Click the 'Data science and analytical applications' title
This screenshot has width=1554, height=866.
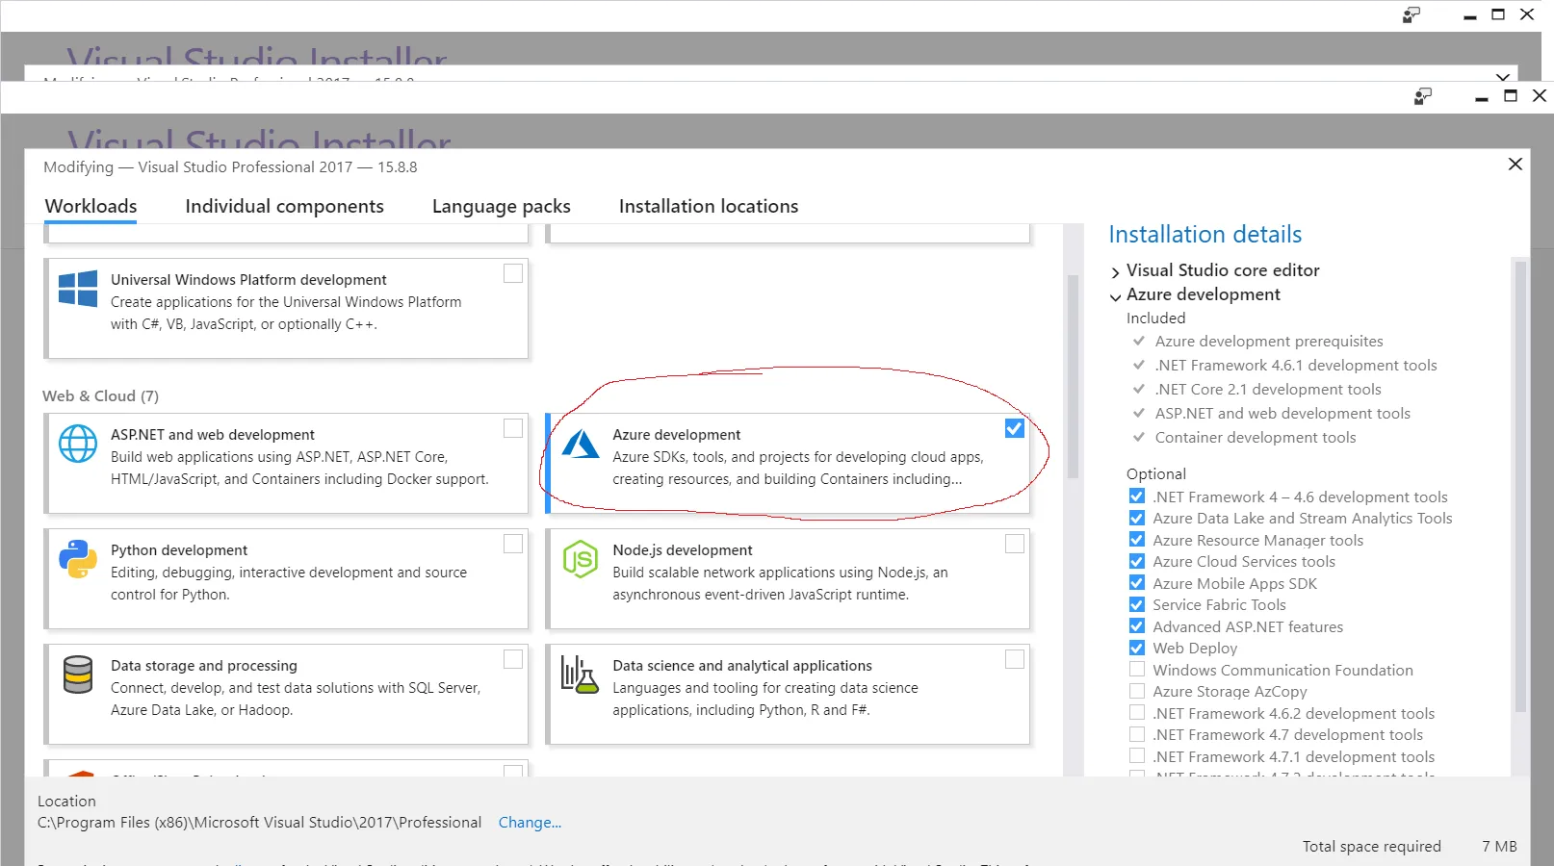click(742, 666)
